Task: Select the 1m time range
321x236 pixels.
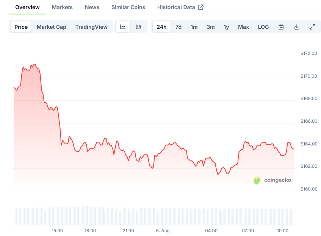Action: pos(194,27)
